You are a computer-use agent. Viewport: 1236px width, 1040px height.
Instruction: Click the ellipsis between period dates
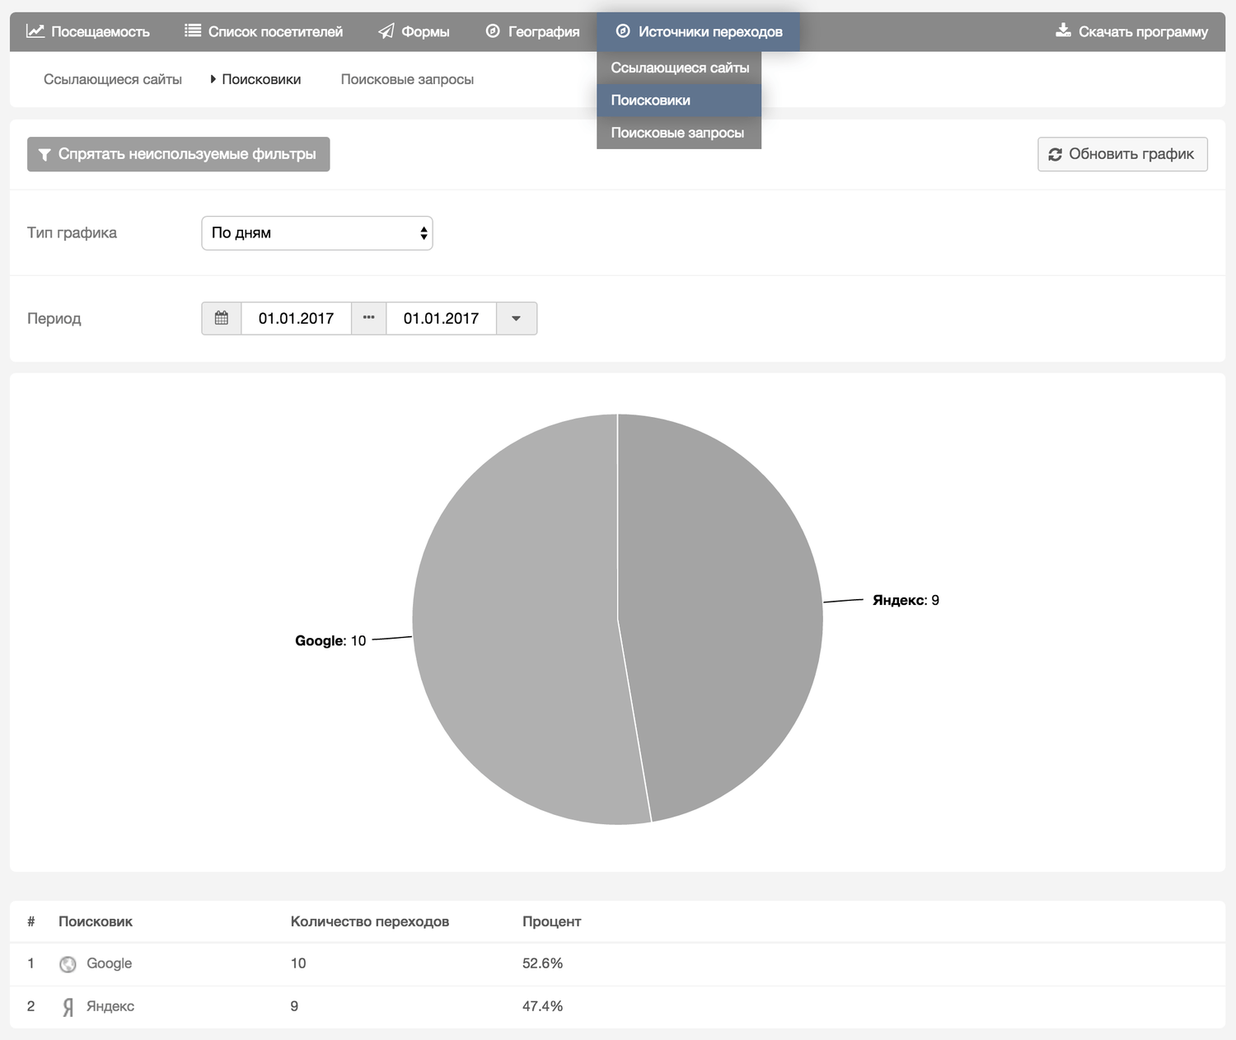369,318
